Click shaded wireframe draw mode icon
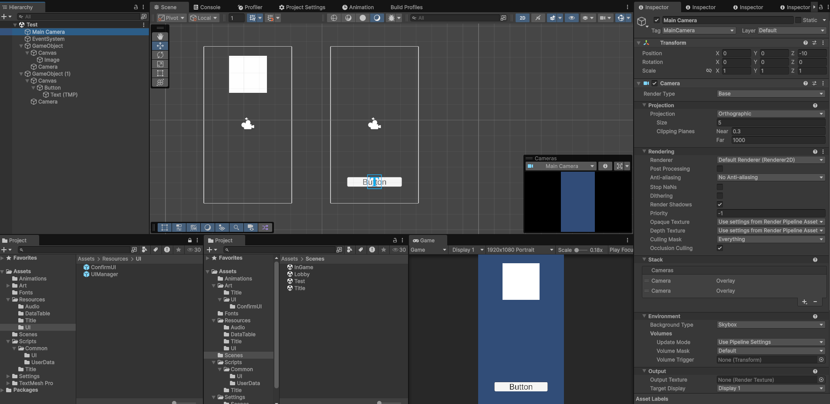This screenshot has height=404, width=830. pyautogui.click(x=348, y=18)
